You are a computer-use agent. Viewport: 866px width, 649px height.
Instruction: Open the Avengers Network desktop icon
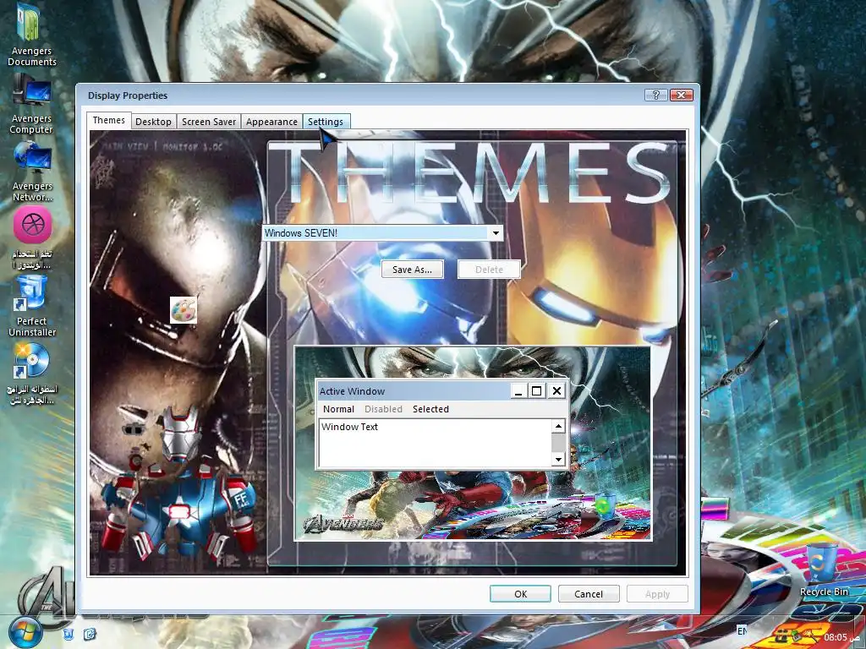33,172
